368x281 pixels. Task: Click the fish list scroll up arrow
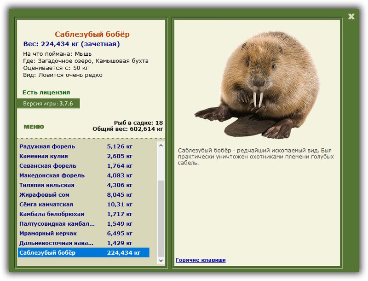point(161,146)
